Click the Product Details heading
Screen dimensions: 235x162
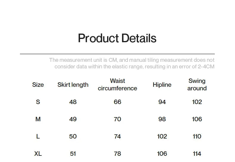(117, 38)
